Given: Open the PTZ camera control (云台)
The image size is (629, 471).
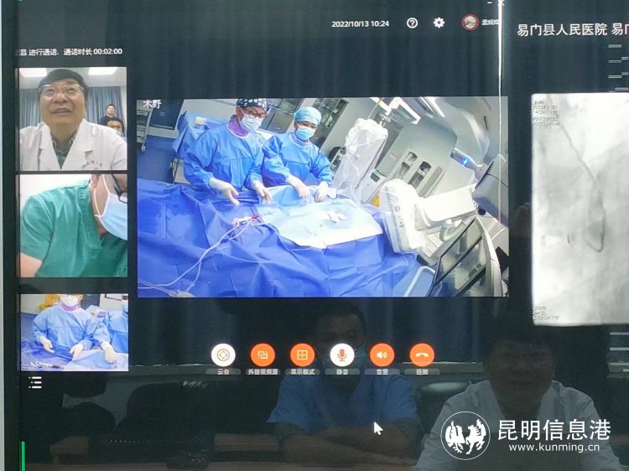Looking at the screenshot, I should [223, 355].
